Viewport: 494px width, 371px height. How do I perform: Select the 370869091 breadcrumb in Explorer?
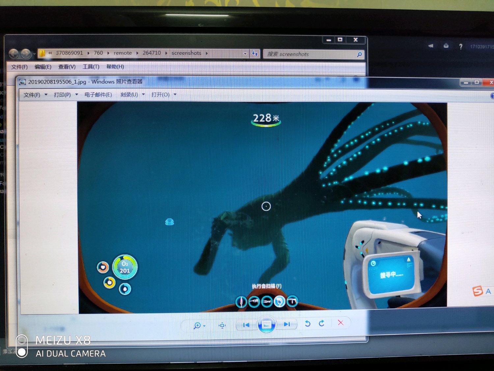pos(69,53)
